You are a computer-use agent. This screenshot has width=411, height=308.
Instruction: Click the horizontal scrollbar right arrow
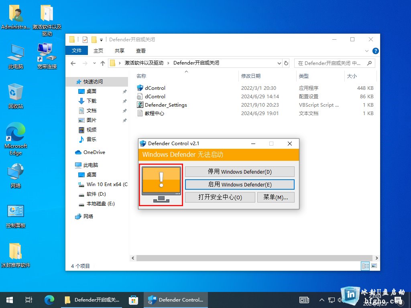(376, 258)
